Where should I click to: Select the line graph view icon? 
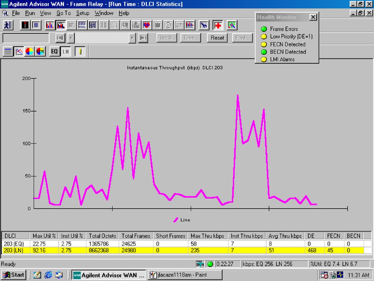click(x=19, y=51)
